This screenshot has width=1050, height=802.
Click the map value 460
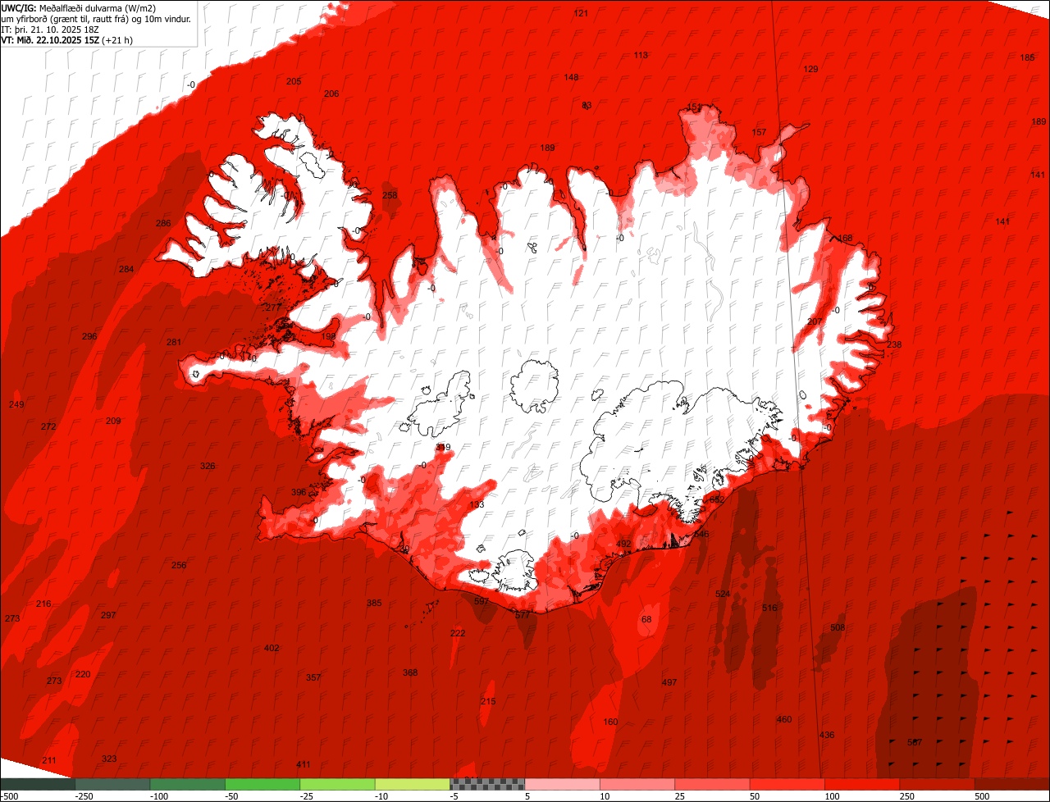click(784, 719)
